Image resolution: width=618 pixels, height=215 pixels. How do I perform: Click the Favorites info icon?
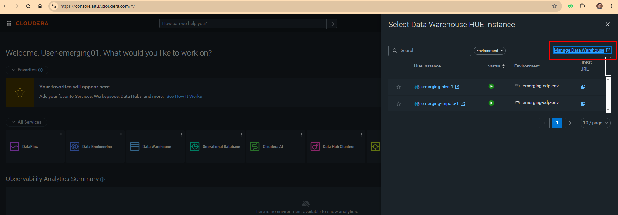[40, 70]
